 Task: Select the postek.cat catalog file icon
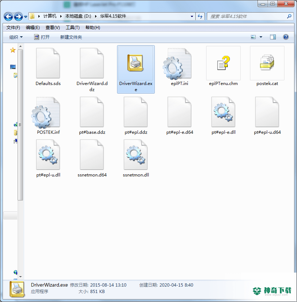[x=267, y=62]
